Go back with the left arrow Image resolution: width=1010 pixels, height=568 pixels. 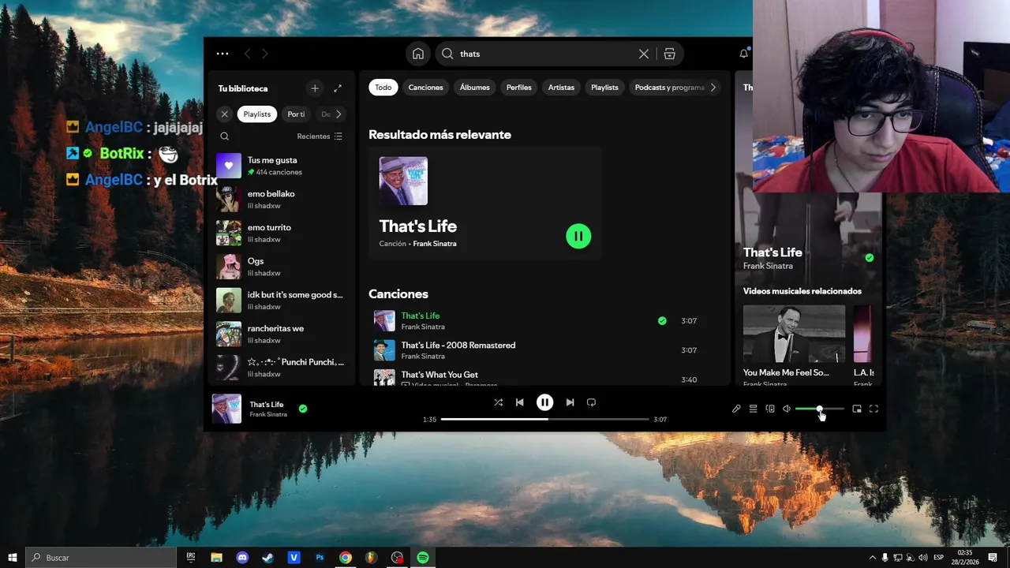coord(247,54)
